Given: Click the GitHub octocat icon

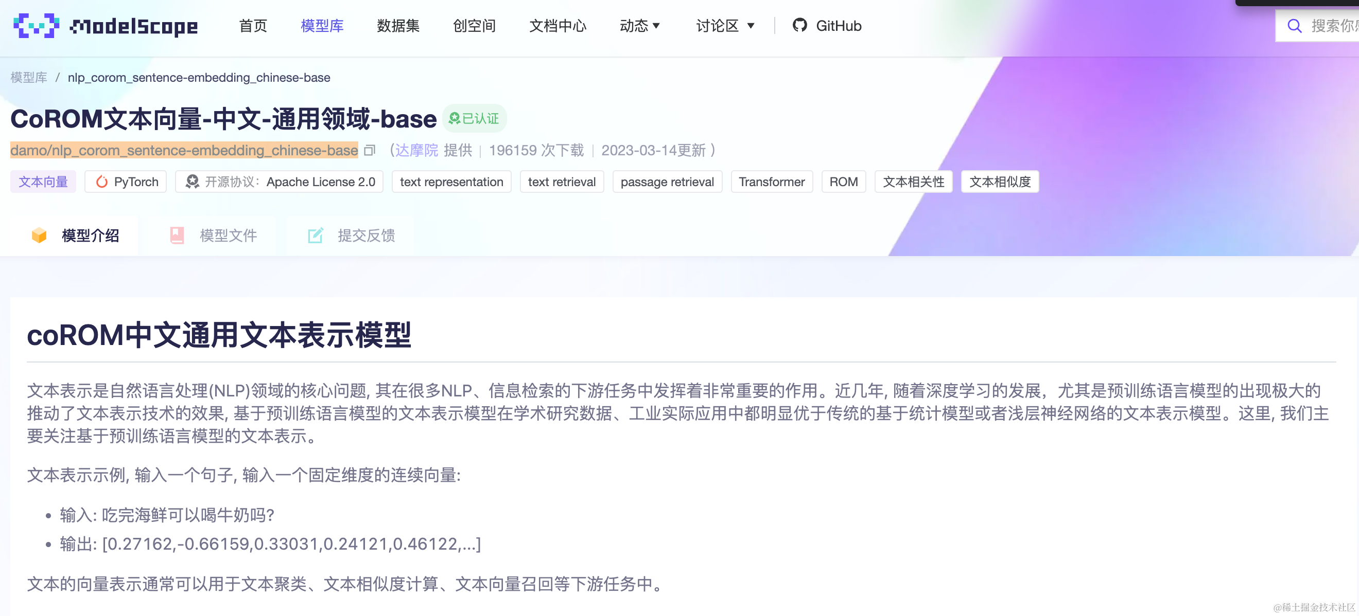Looking at the screenshot, I should (799, 25).
